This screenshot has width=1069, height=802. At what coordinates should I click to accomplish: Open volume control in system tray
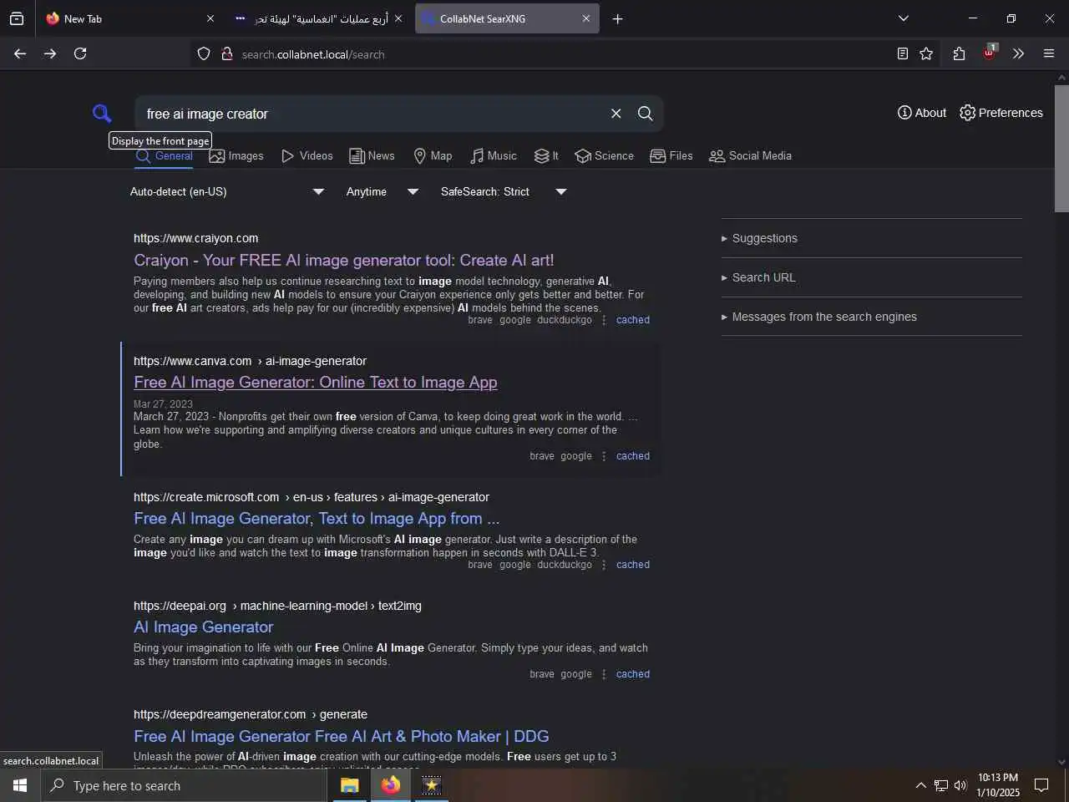pos(960,785)
